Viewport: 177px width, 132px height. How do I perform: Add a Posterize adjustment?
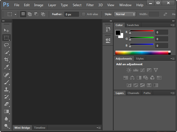136,85
